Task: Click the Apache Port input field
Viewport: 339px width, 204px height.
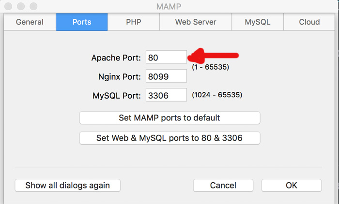Action: tap(166, 58)
